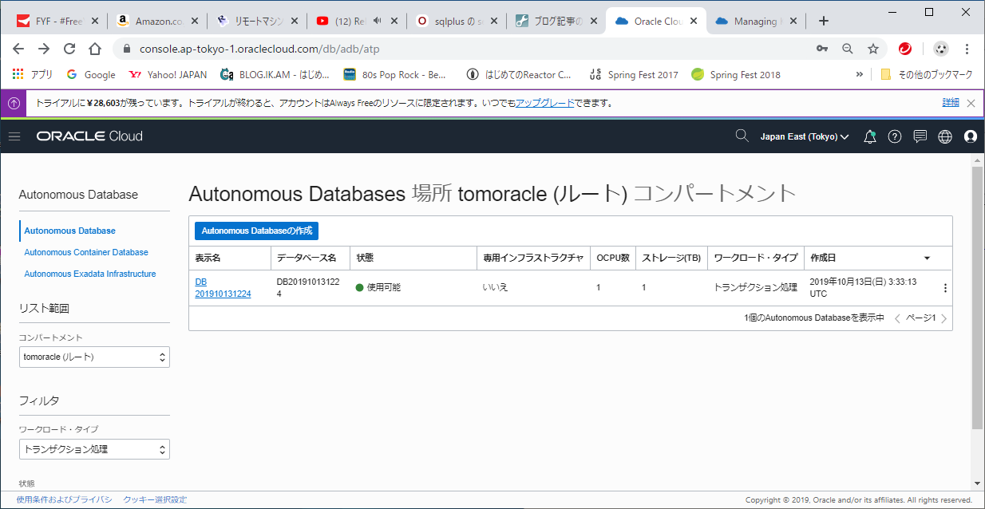Open the Google bookmark
The height and width of the screenshot is (509, 985).
pos(91,74)
